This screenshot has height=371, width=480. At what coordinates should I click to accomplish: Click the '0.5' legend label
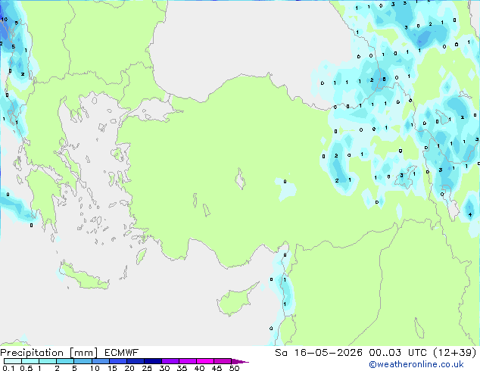click(x=26, y=368)
